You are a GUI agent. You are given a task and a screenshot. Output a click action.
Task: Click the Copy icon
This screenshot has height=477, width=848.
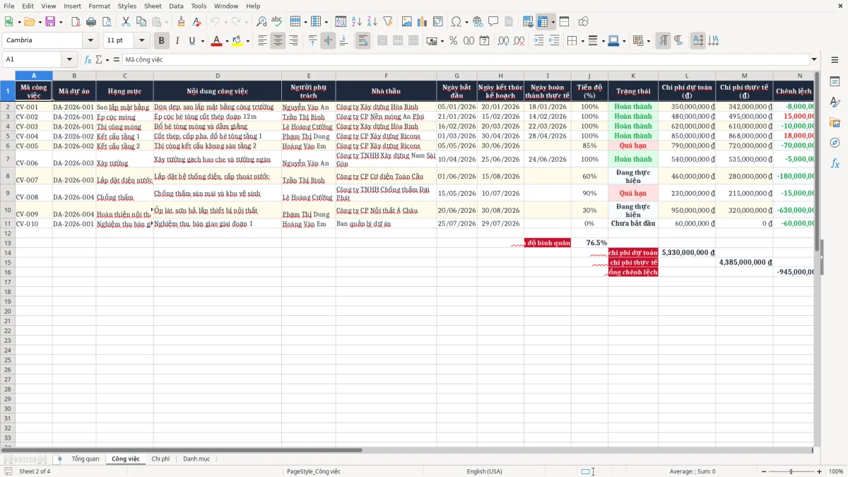[141, 22]
